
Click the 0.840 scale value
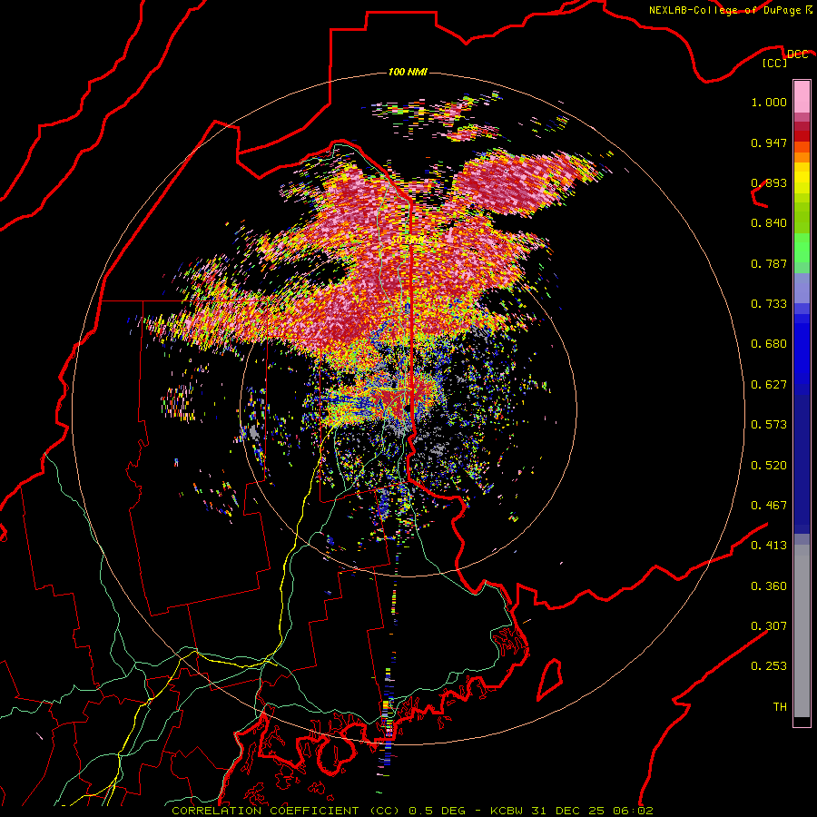(769, 223)
